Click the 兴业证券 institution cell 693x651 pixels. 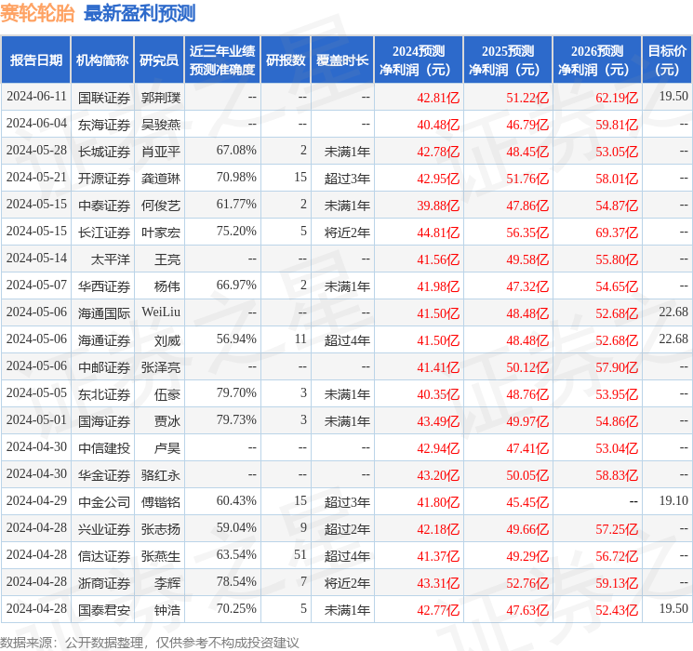click(104, 529)
